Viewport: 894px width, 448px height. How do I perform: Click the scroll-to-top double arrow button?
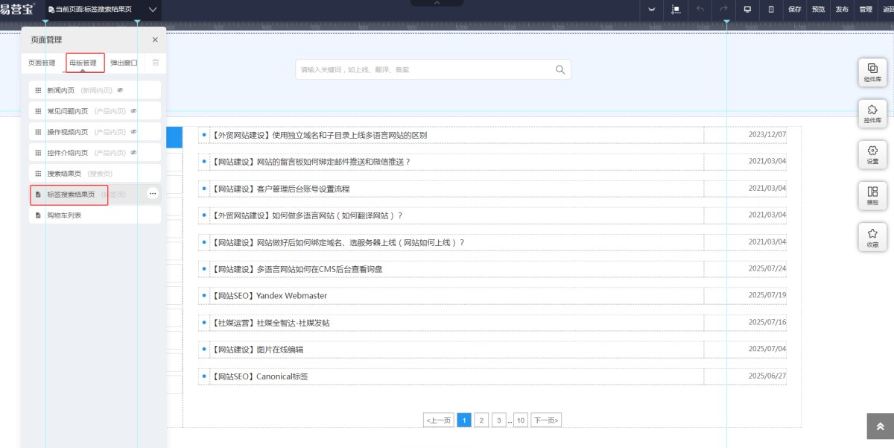pyautogui.click(x=880, y=426)
